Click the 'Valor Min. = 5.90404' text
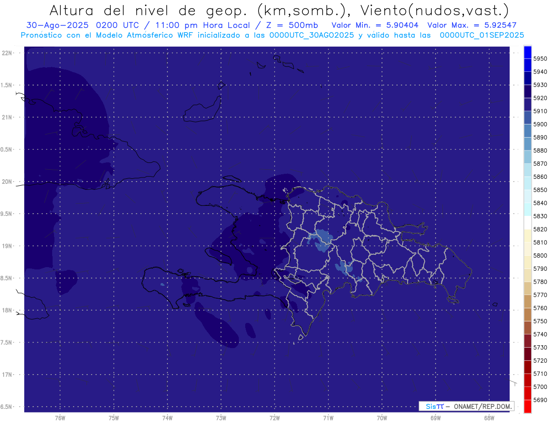The height and width of the screenshot is (424, 549). [375, 25]
